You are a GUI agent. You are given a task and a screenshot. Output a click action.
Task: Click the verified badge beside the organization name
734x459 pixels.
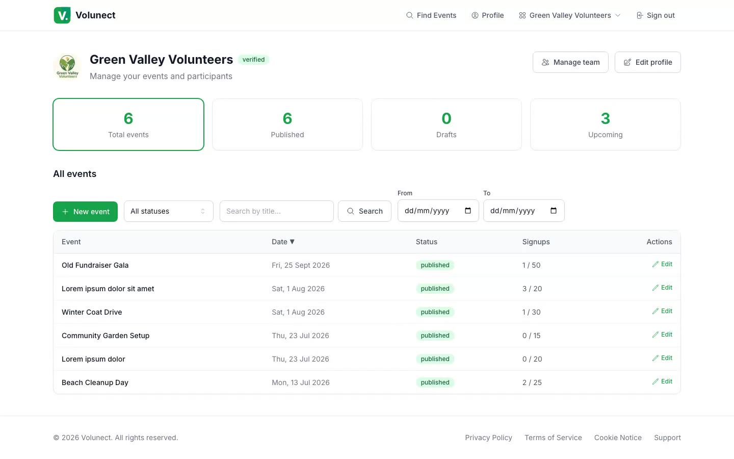point(253,60)
